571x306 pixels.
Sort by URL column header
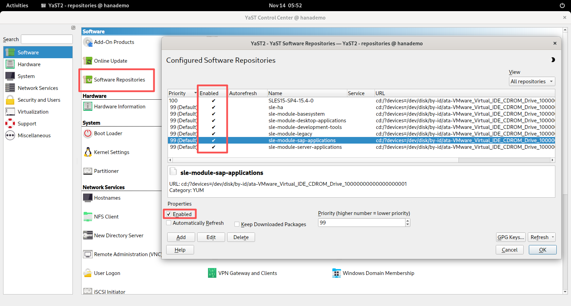[464, 93]
